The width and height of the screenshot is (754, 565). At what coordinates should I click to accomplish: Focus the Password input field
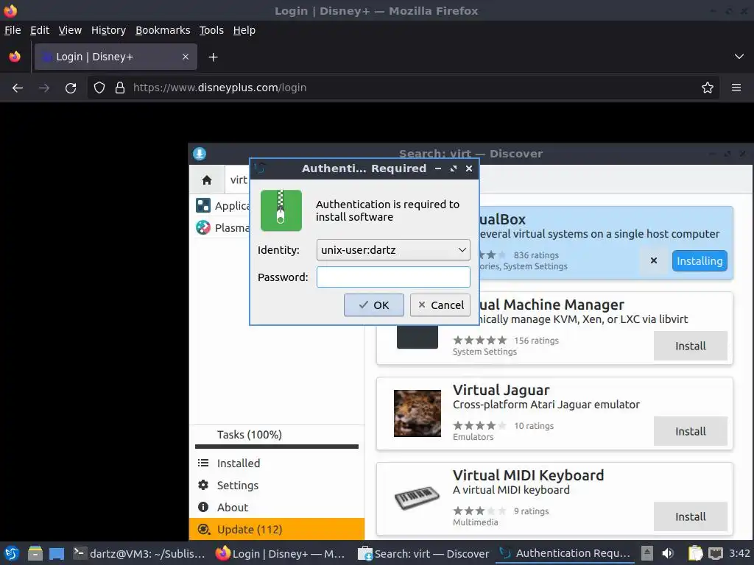(393, 277)
